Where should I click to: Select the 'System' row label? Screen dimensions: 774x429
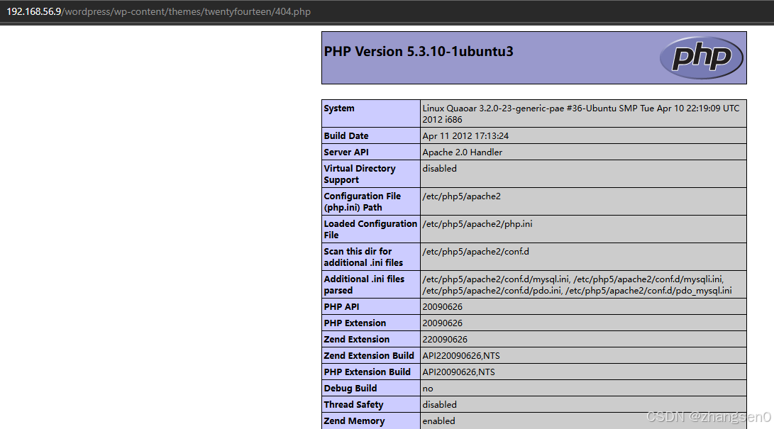tap(371, 113)
